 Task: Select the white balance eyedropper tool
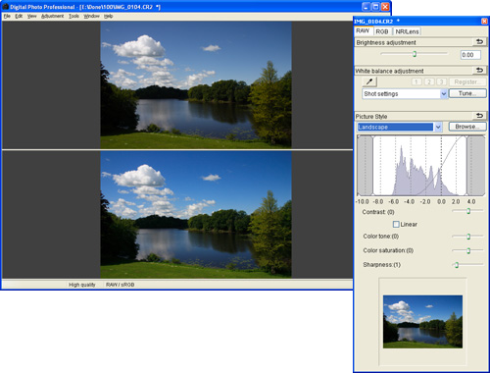[x=369, y=81]
